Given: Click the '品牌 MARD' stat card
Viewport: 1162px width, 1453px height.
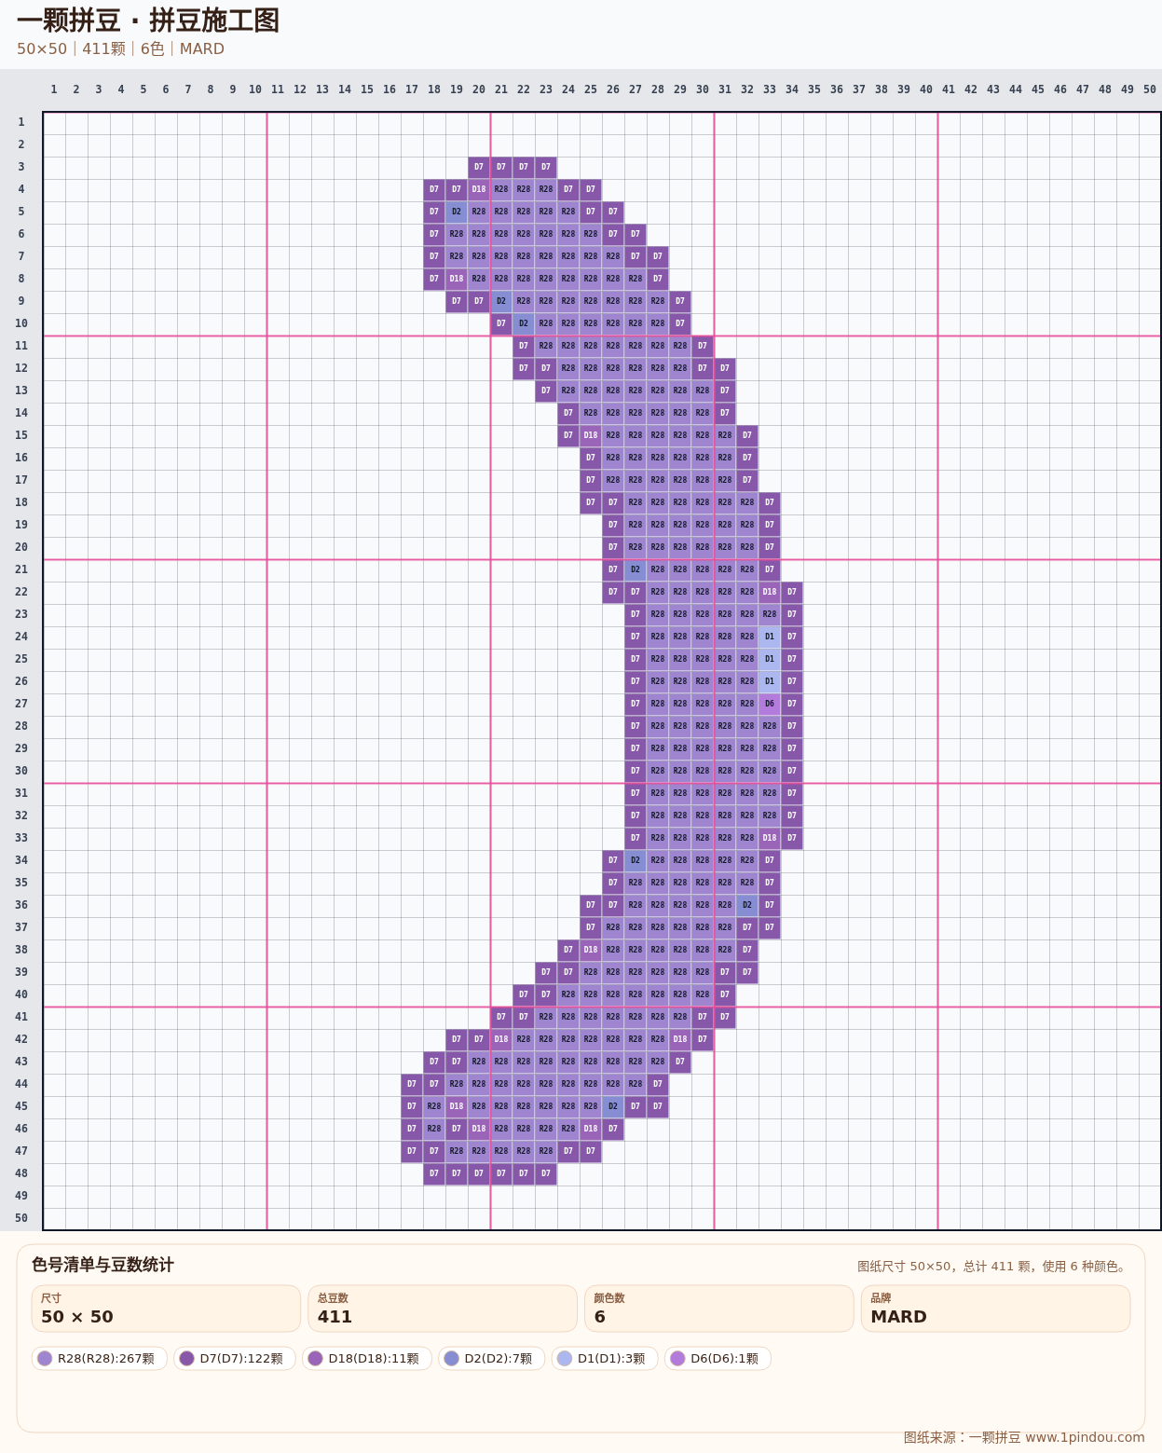Looking at the screenshot, I should pyautogui.click(x=995, y=1309).
